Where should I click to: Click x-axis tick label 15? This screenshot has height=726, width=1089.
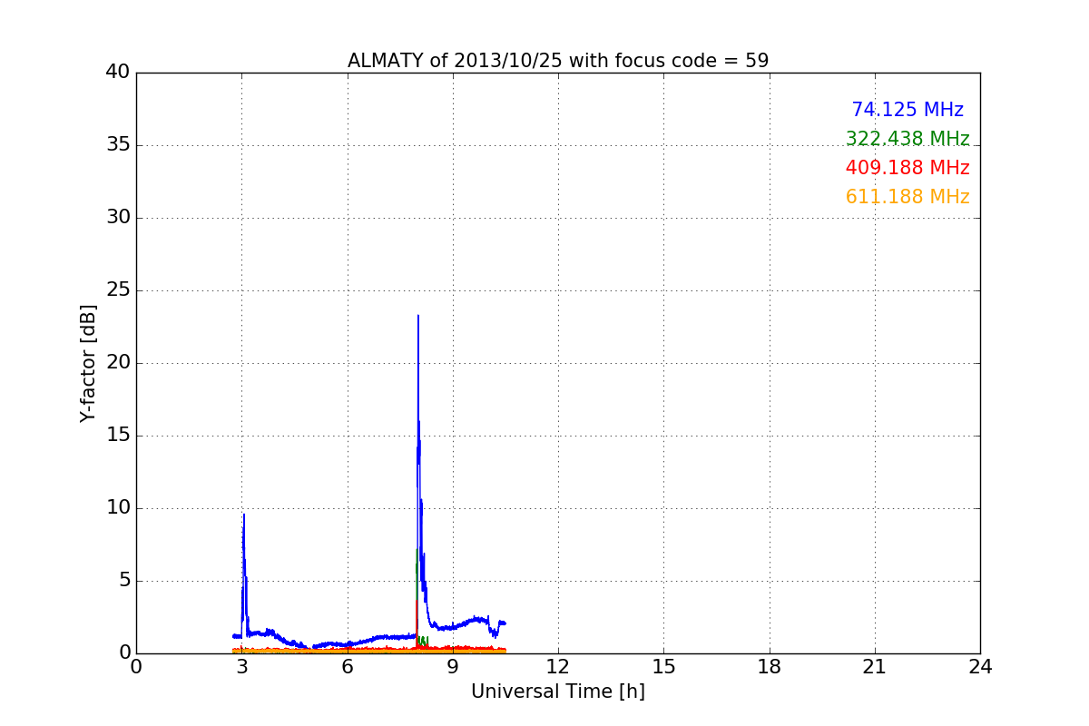663,667
